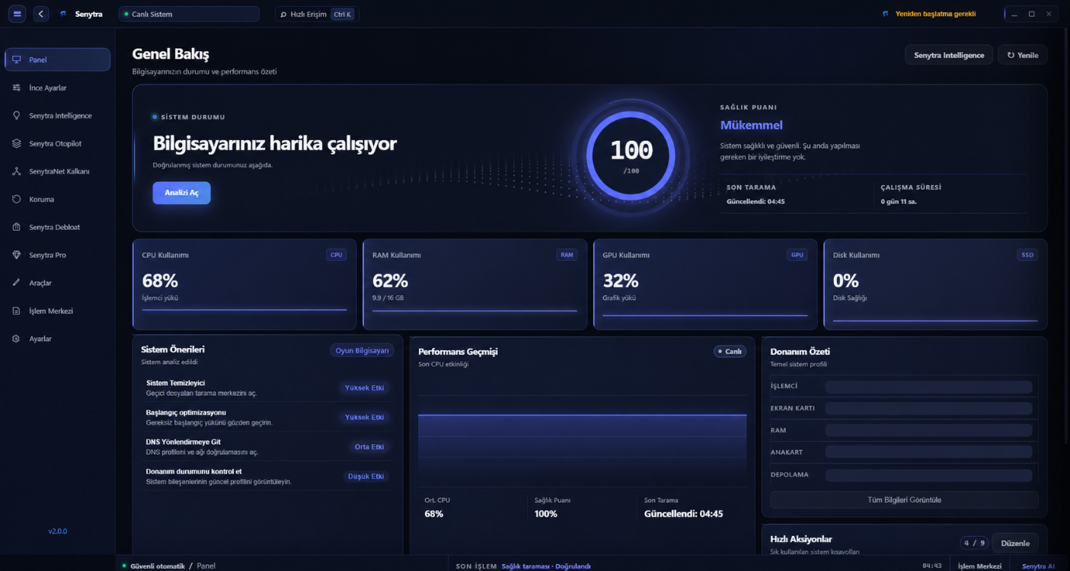This screenshot has height=571, width=1070.
Task: Click the Analizi Aç button
Action: 181,193
